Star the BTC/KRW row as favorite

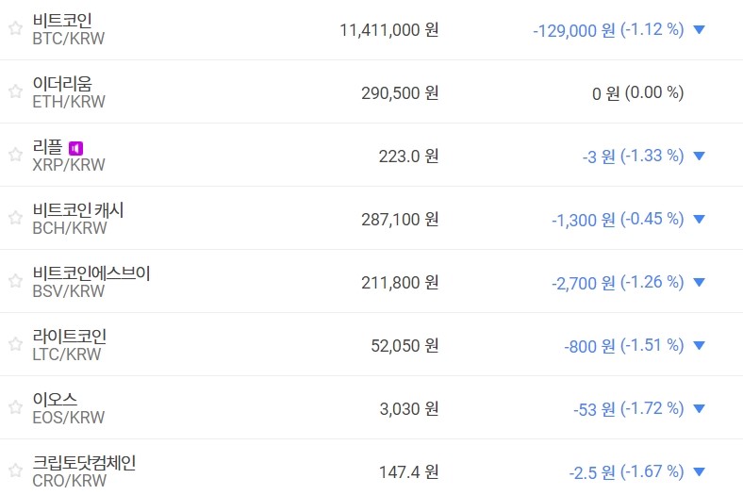coord(15,28)
